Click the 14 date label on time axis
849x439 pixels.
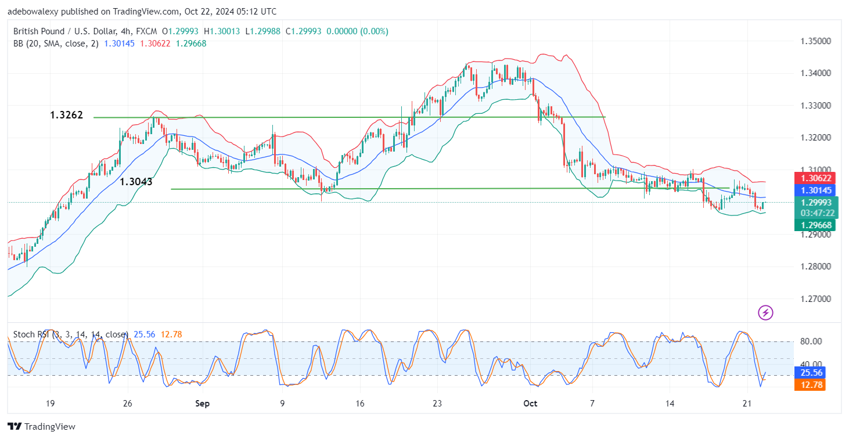pyautogui.click(x=670, y=404)
